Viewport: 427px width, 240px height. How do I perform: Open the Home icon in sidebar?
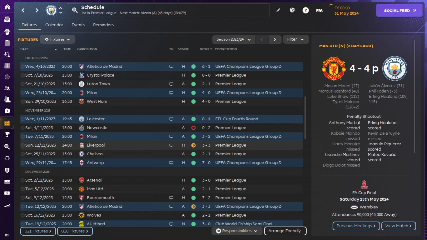pos(7,7)
